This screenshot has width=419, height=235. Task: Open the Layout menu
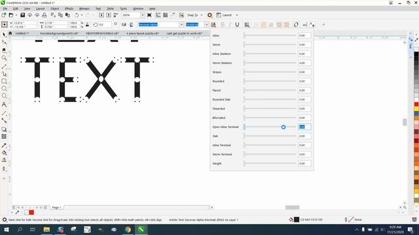(41, 8)
